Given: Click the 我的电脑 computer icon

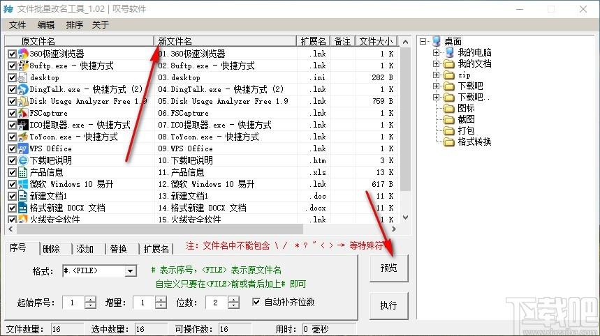Looking at the screenshot, I should (x=450, y=52).
